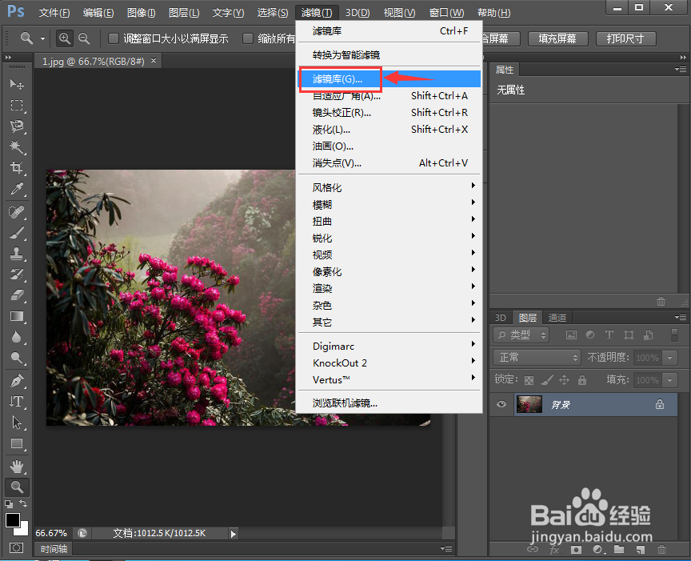
Task: Open status bar info arrow
Action: click(x=233, y=534)
